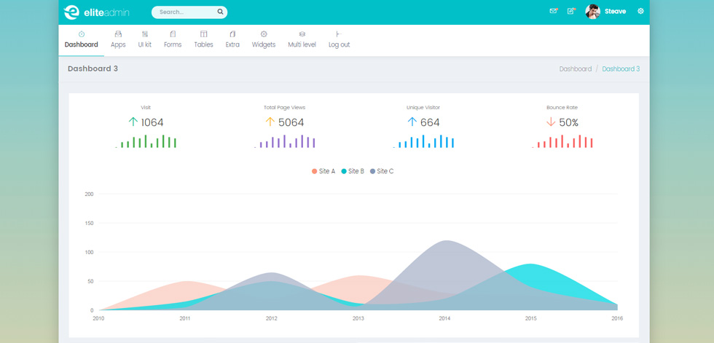
Task: Click the green up arrow beside 1064
Action: pos(133,122)
